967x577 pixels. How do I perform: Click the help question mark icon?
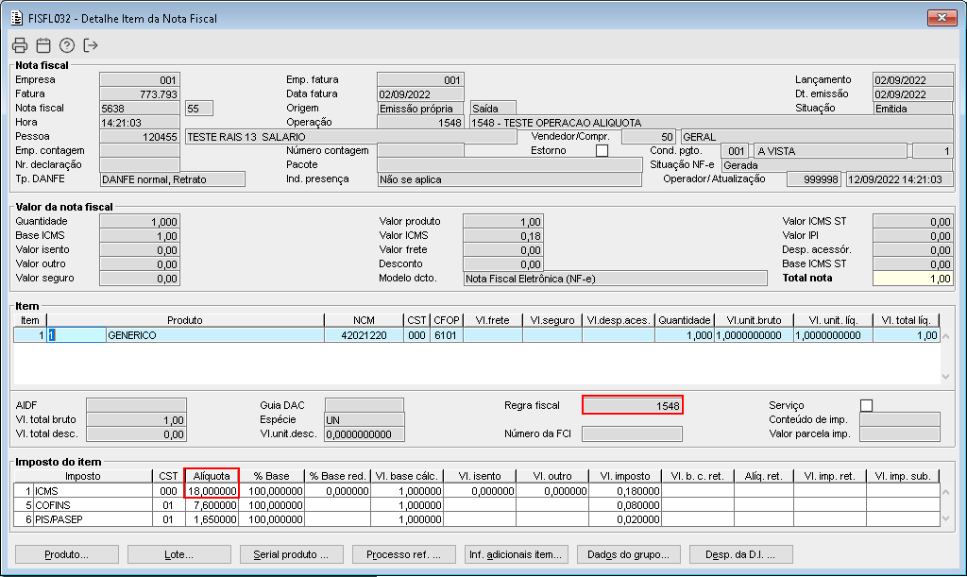pos(67,45)
